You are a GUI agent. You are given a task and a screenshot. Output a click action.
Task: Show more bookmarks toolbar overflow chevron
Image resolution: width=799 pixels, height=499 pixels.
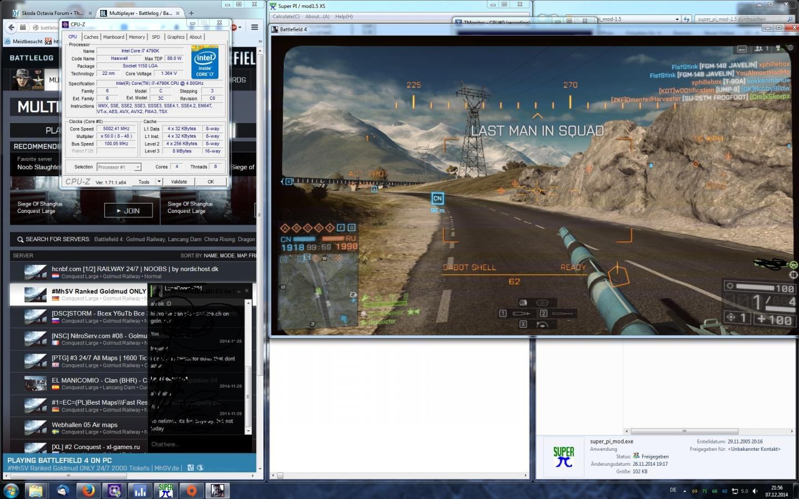pos(260,41)
